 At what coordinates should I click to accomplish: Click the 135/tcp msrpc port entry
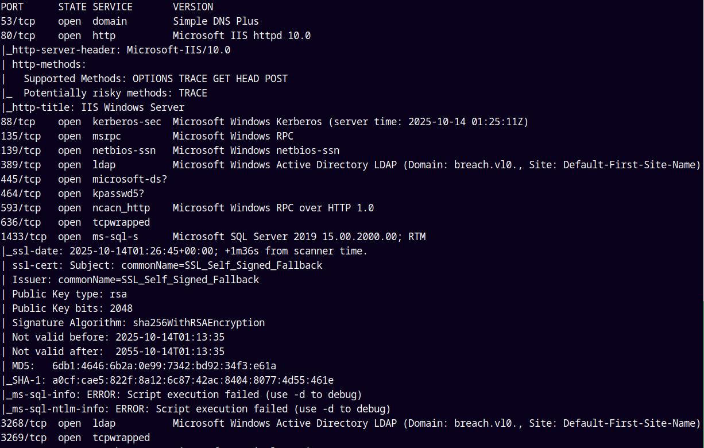point(21,136)
